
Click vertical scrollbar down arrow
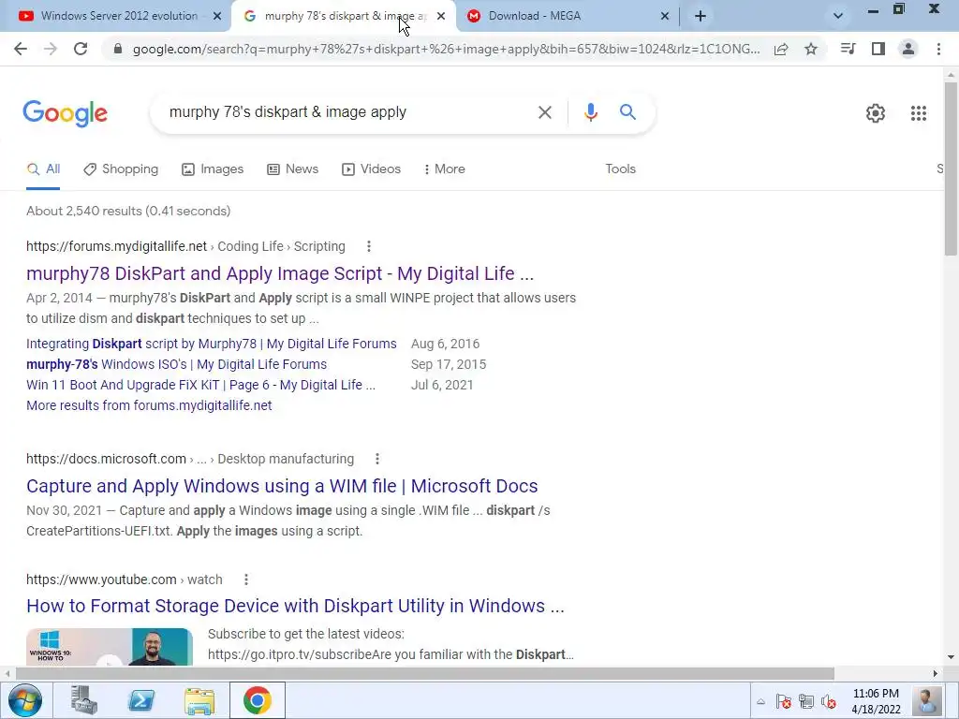click(951, 657)
